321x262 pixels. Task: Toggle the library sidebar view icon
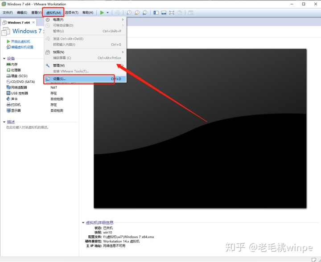click(x=156, y=12)
